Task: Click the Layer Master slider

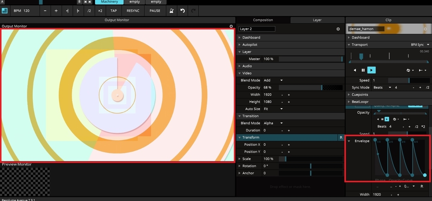Action: pyautogui.click(x=311, y=59)
